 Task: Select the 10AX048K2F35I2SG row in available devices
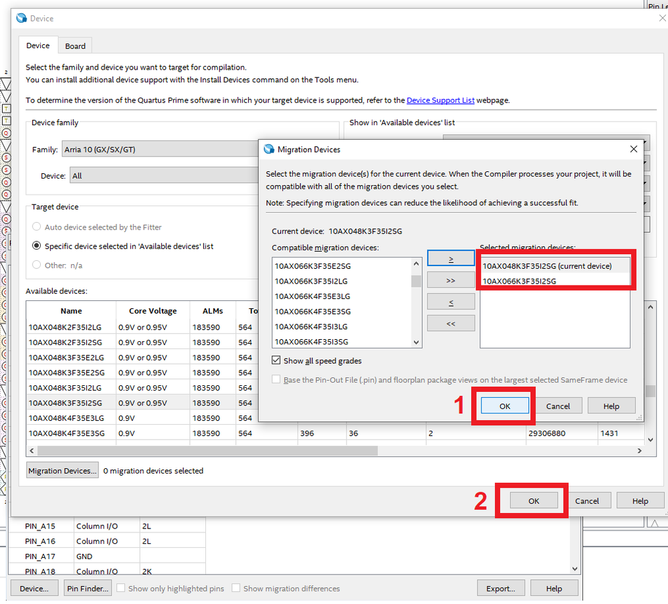click(x=142, y=342)
